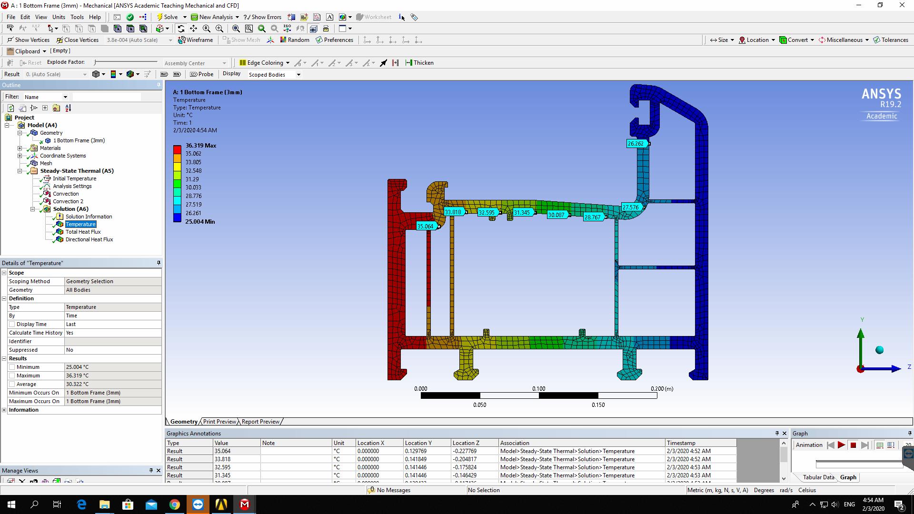914x514 pixels.
Task: Play the result animation
Action: pyautogui.click(x=841, y=445)
